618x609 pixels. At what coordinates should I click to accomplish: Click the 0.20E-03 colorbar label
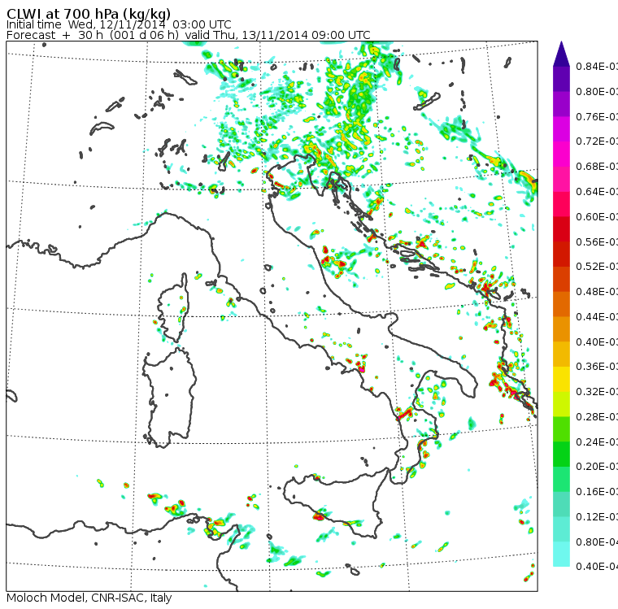[x=597, y=467]
